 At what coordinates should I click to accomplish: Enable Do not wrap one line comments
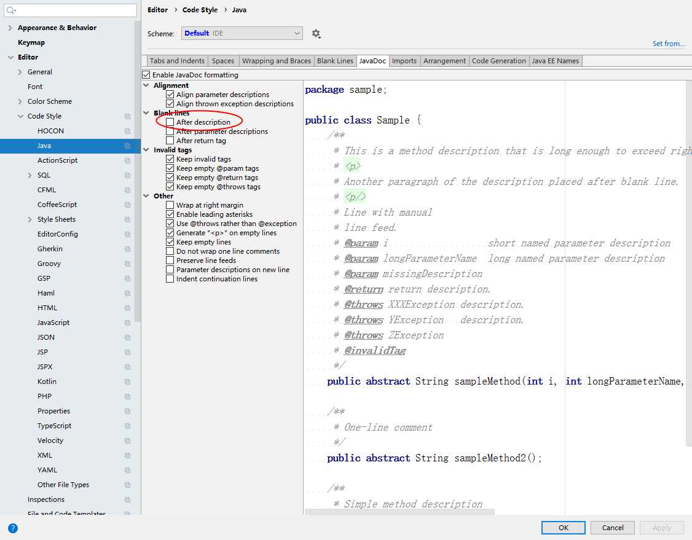[170, 251]
